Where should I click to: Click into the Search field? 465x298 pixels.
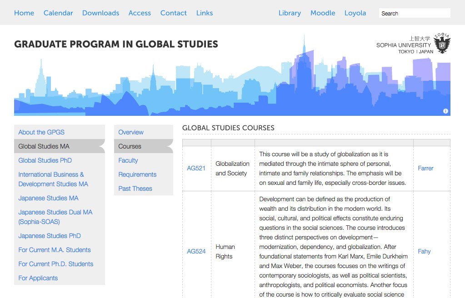[415, 13]
